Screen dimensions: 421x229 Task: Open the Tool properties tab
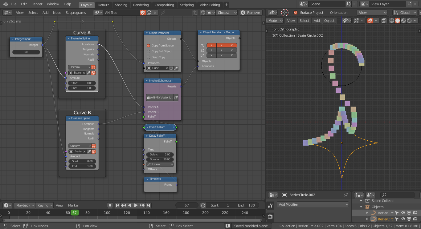[x=270, y=206]
